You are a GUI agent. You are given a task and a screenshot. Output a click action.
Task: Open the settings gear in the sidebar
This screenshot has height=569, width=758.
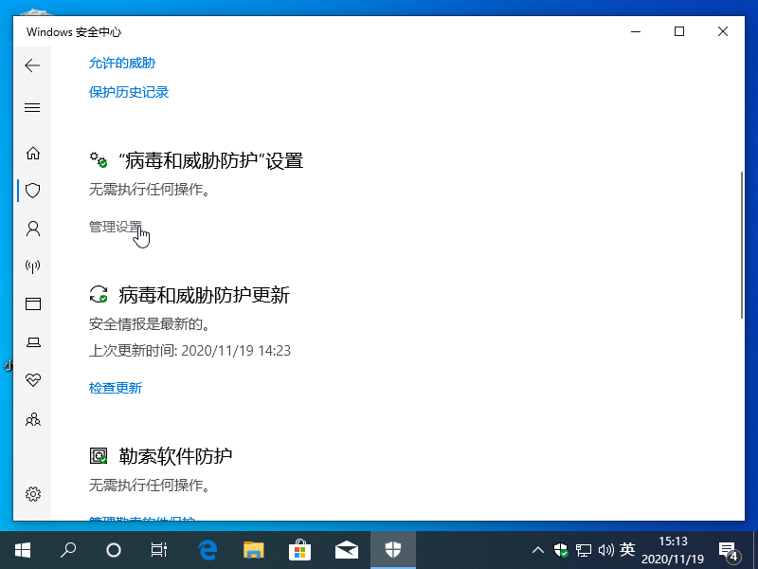pos(32,493)
